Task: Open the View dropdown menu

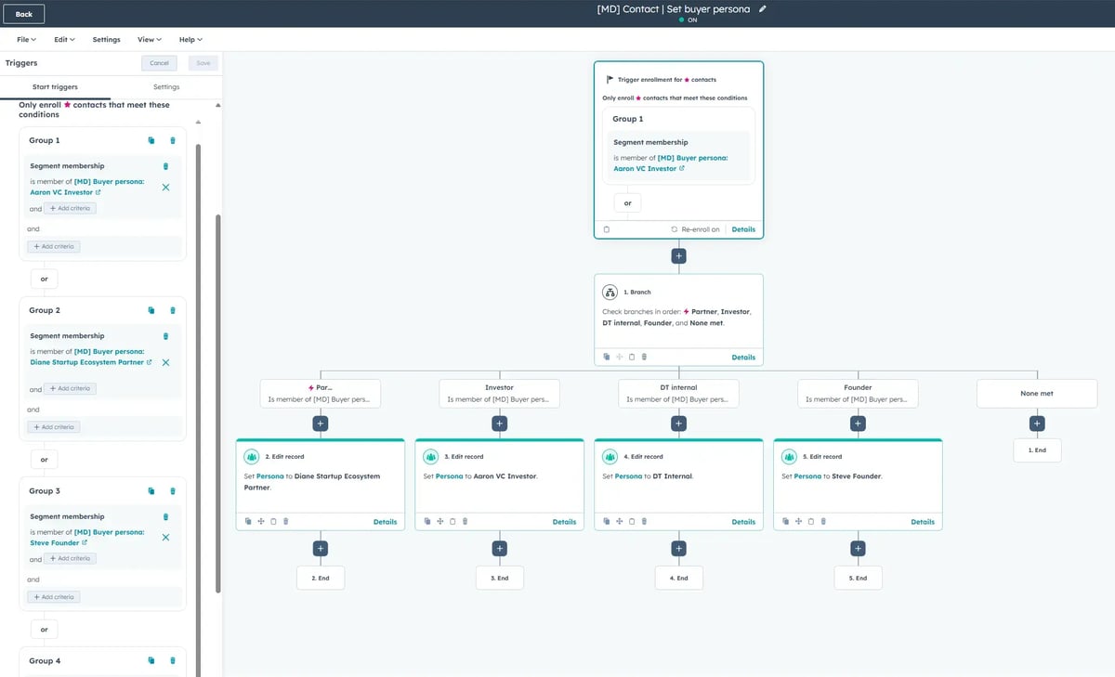Action: point(149,40)
